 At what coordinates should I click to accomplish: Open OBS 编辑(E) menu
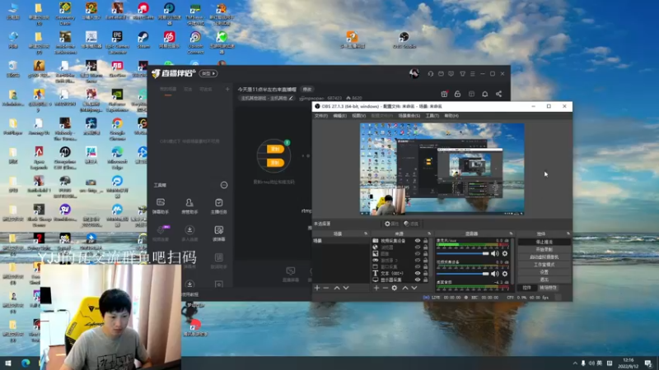pyautogui.click(x=339, y=116)
